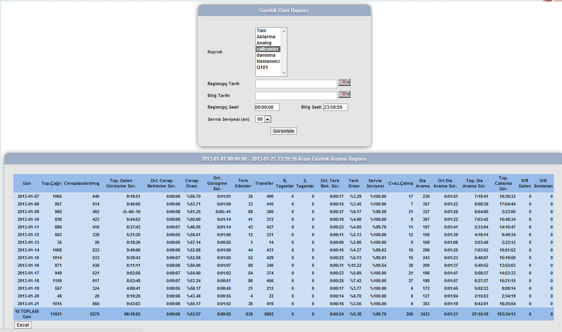Select Q101 queue option

click(x=268, y=67)
